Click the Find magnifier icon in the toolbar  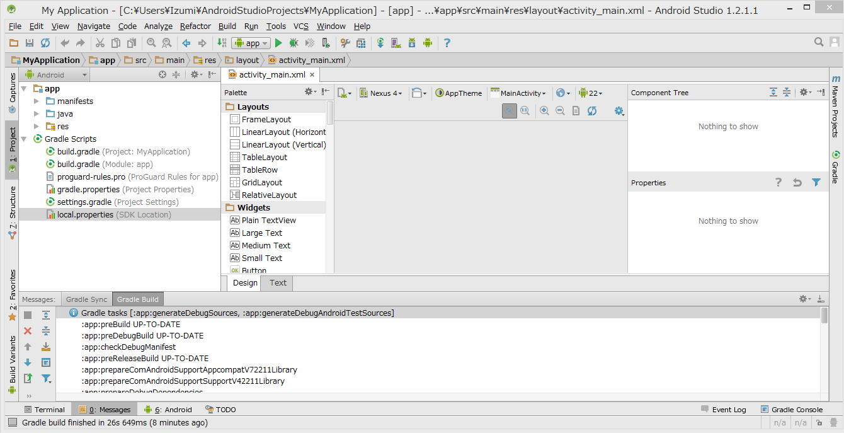(151, 43)
